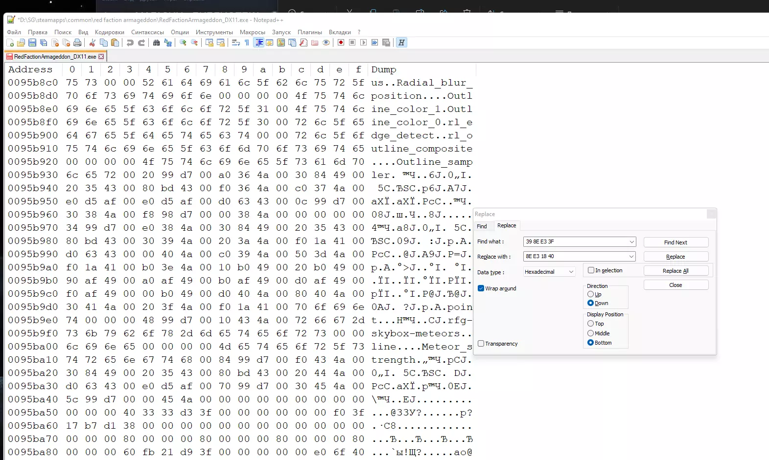Select the Down direction radio button
Viewport: 769px width, 460px height.
590,303
